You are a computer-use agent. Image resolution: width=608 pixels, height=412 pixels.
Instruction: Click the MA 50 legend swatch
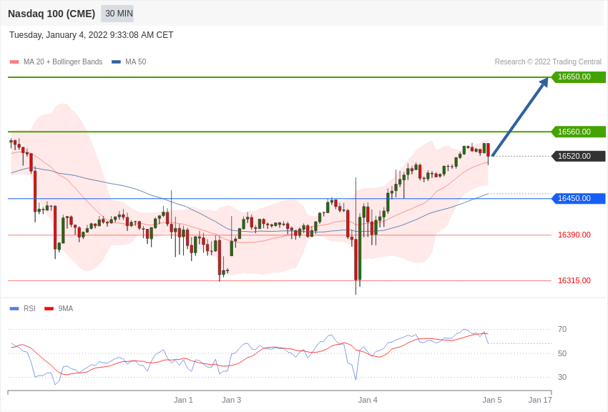[x=117, y=62]
